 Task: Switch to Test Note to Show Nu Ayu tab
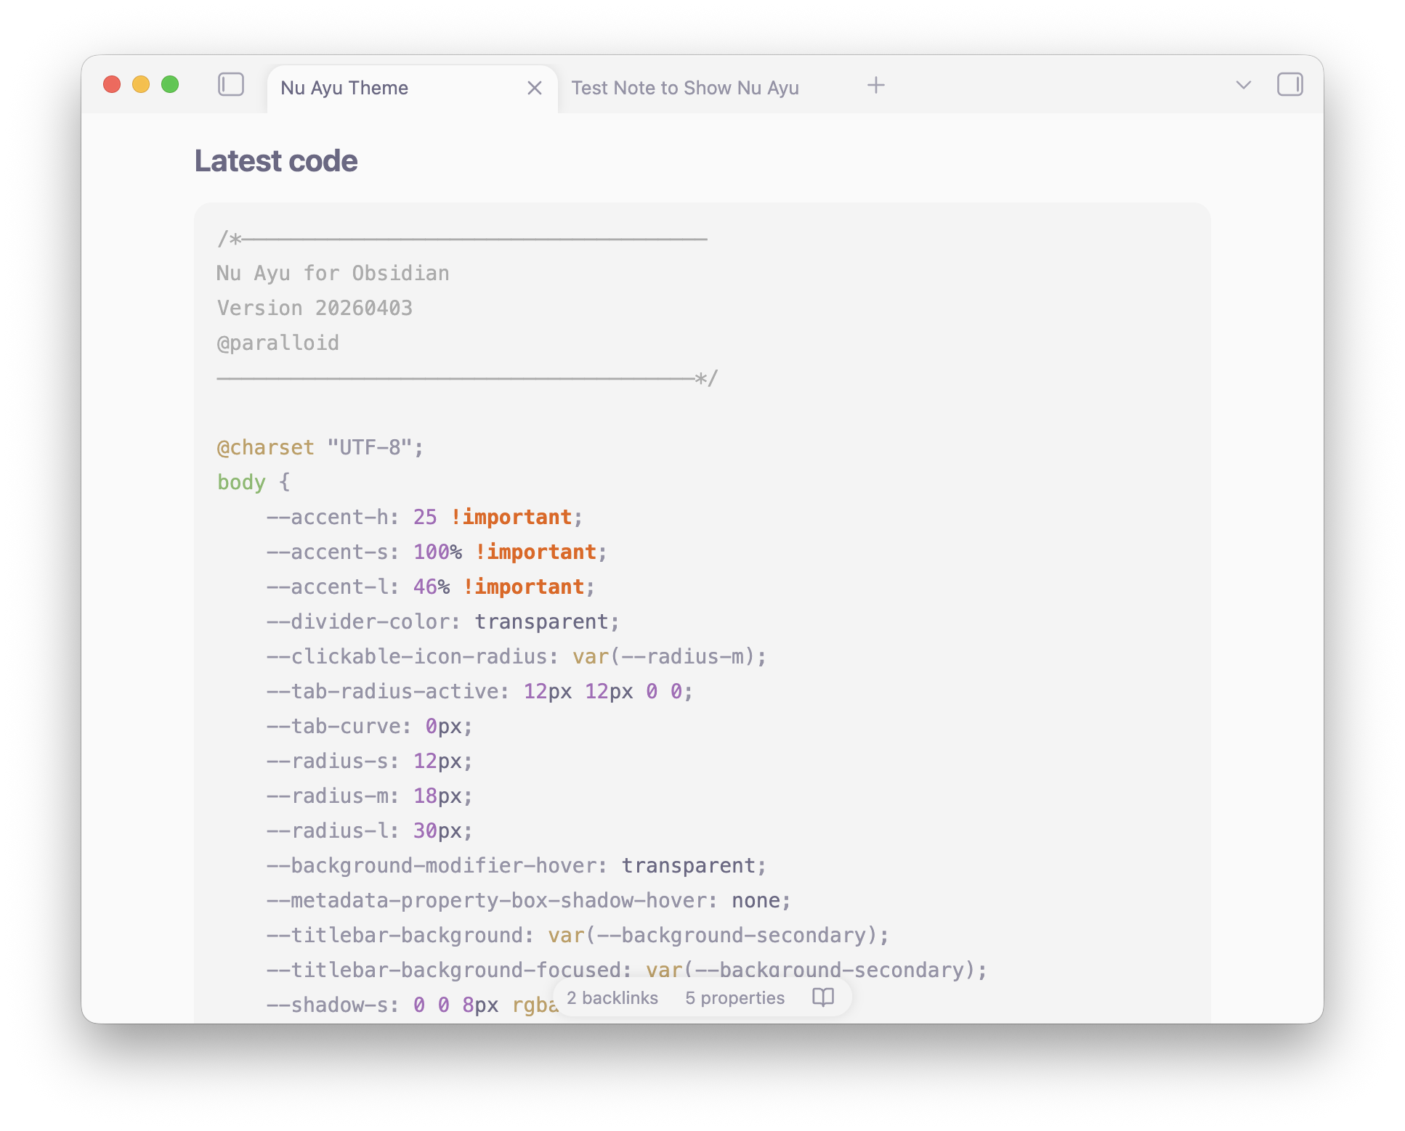coord(685,88)
